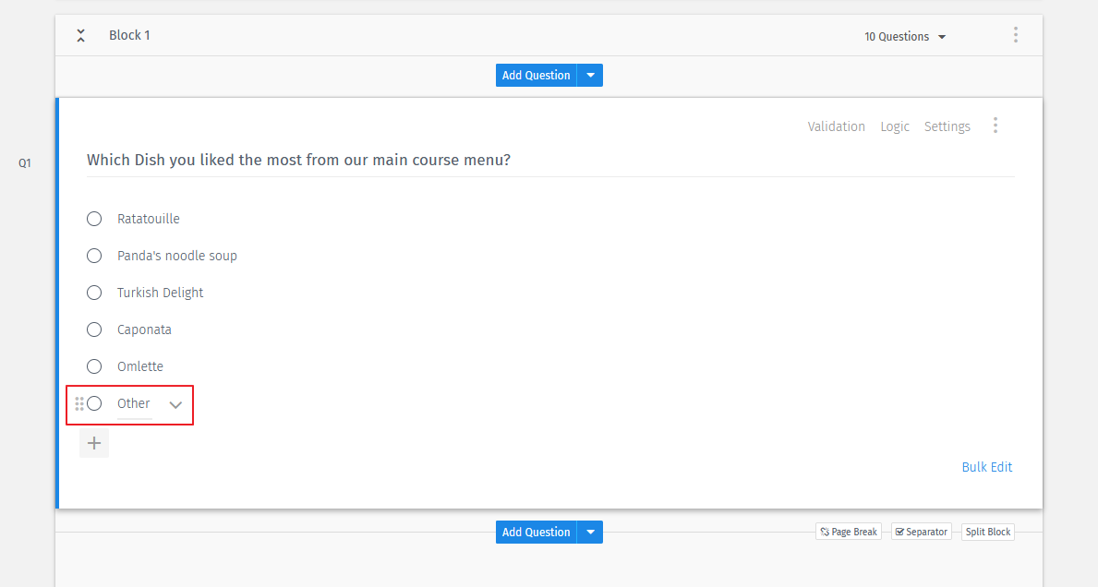Select the Other radio button
The height and width of the screenshot is (587, 1098).
pos(96,403)
